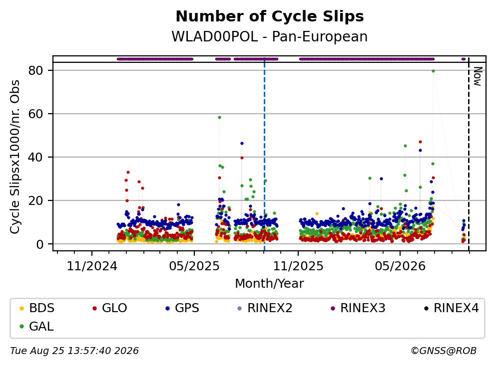This screenshot has width=496, height=366.
Task: Click the RINEX3 legend entry
Action: 358,308
